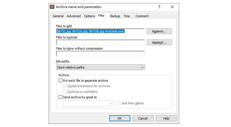Switch to the Options tab

point(89,16)
